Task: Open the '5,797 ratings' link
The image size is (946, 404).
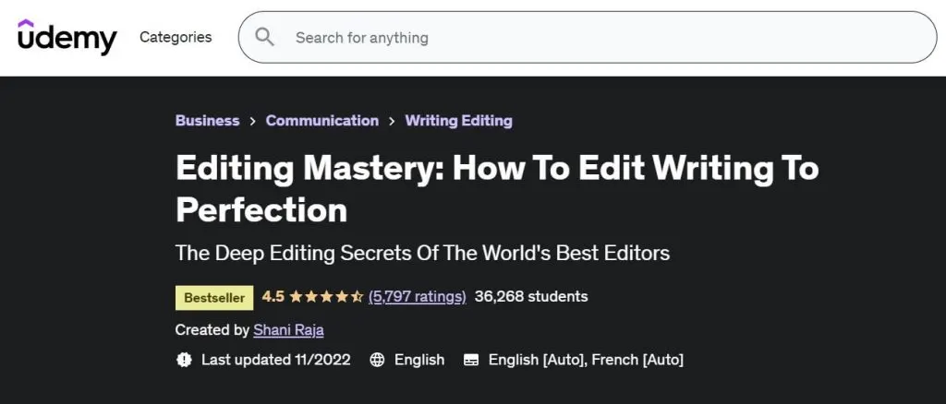Action: (418, 296)
